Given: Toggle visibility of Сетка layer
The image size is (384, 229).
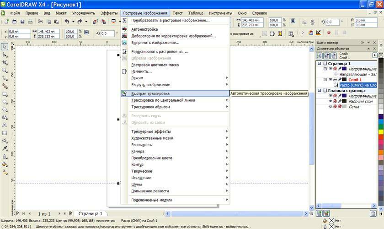Looking at the screenshot, I should [x=330, y=107].
